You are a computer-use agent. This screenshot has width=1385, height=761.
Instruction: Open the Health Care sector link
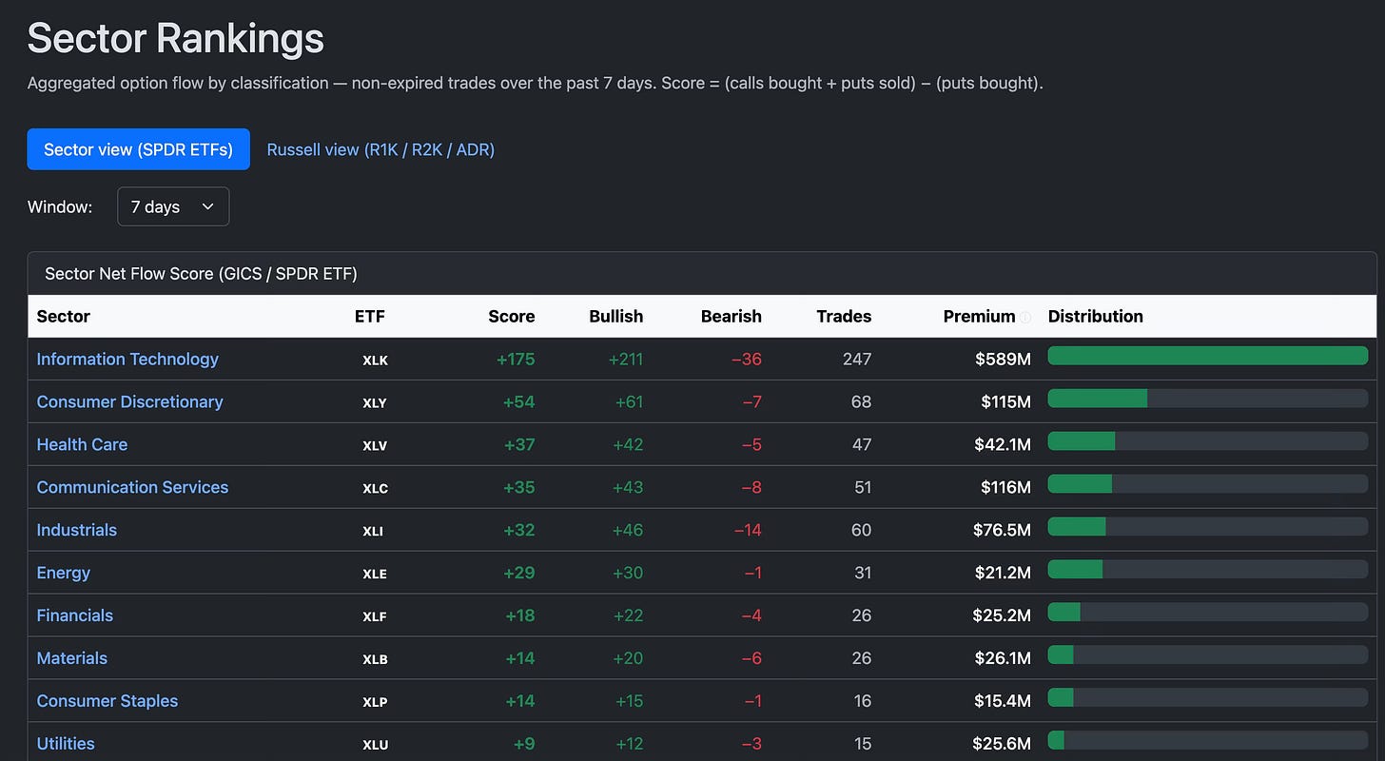pyautogui.click(x=82, y=444)
